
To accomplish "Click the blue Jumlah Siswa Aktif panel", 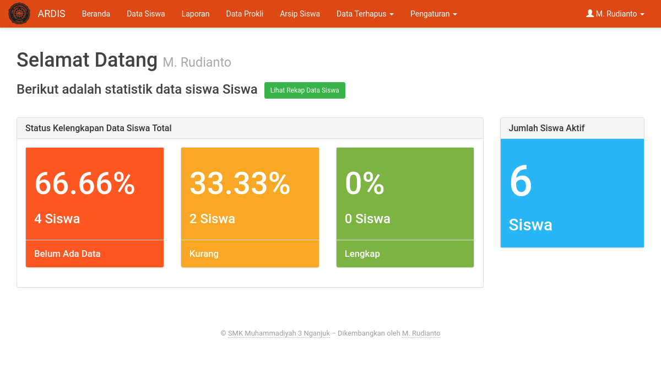I will click(572, 192).
